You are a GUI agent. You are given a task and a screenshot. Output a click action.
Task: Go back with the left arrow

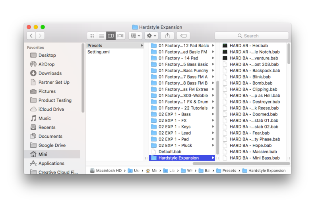click(x=31, y=36)
